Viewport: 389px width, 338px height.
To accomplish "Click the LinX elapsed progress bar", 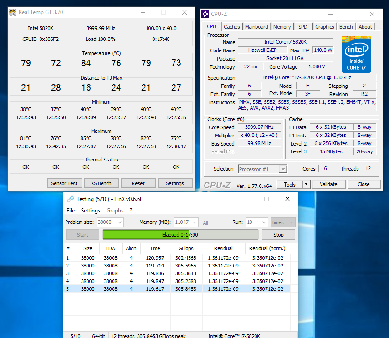I will (x=180, y=235).
